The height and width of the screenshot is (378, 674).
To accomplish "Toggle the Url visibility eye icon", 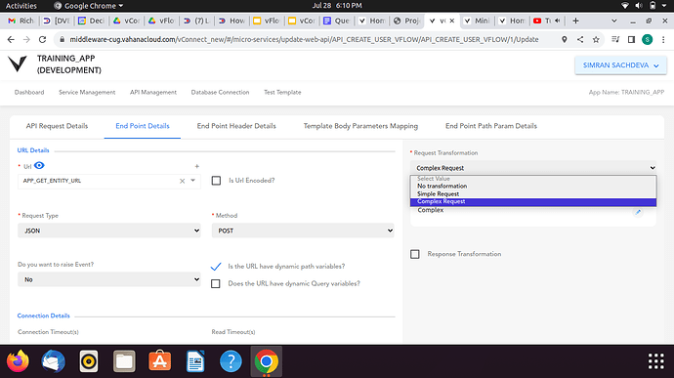I will (39, 166).
